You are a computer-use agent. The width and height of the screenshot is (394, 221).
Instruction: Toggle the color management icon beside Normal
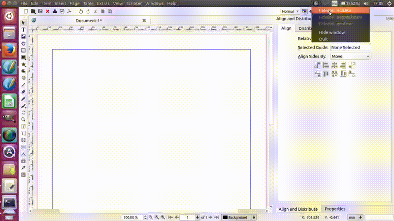tap(305, 11)
